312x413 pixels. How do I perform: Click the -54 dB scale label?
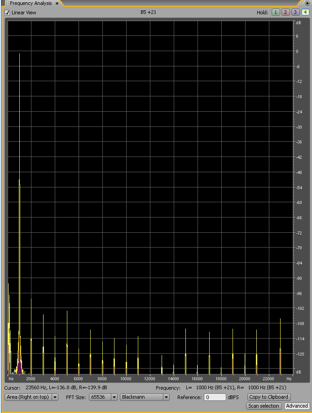(x=299, y=187)
